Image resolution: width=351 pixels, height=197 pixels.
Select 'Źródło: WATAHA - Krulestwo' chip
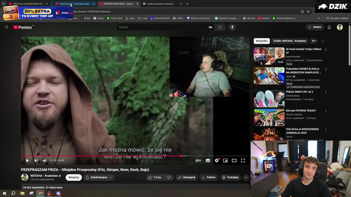[x=290, y=41]
